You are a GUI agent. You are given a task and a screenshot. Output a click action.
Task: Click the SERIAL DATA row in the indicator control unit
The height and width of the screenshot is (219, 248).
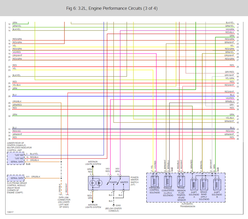click(17, 162)
